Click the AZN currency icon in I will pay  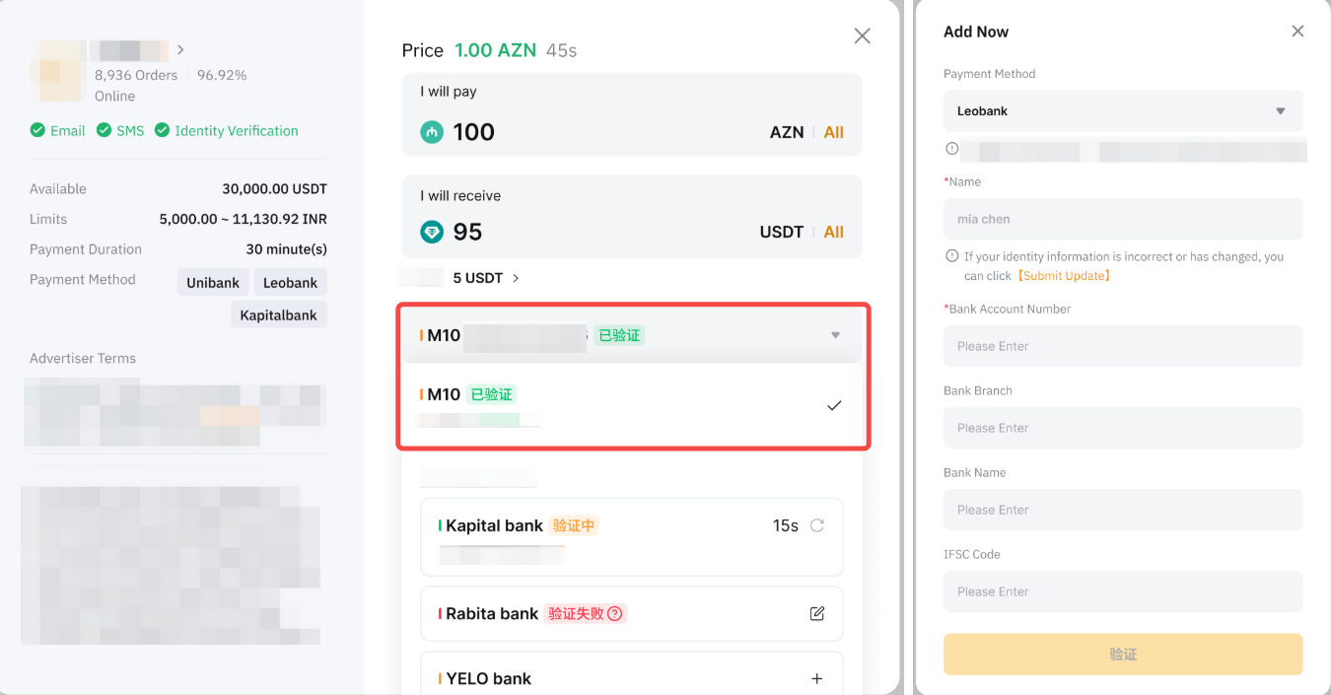(x=432, y=132)
